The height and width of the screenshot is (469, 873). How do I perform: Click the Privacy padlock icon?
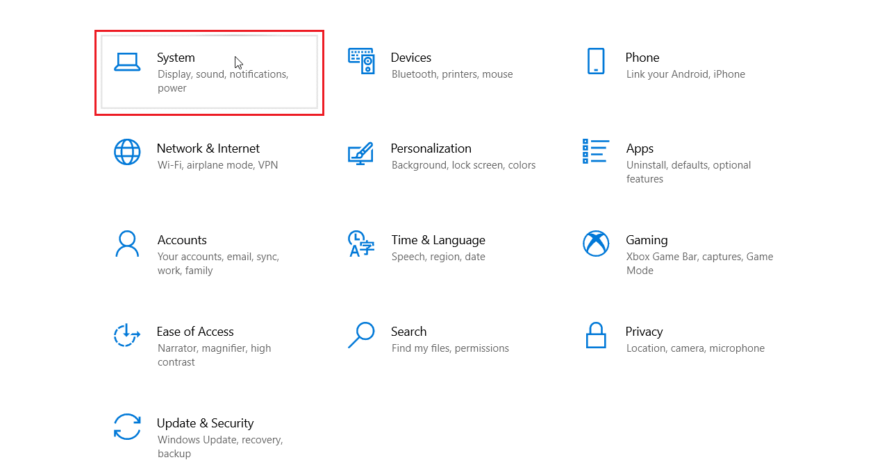tap(596, 335)
